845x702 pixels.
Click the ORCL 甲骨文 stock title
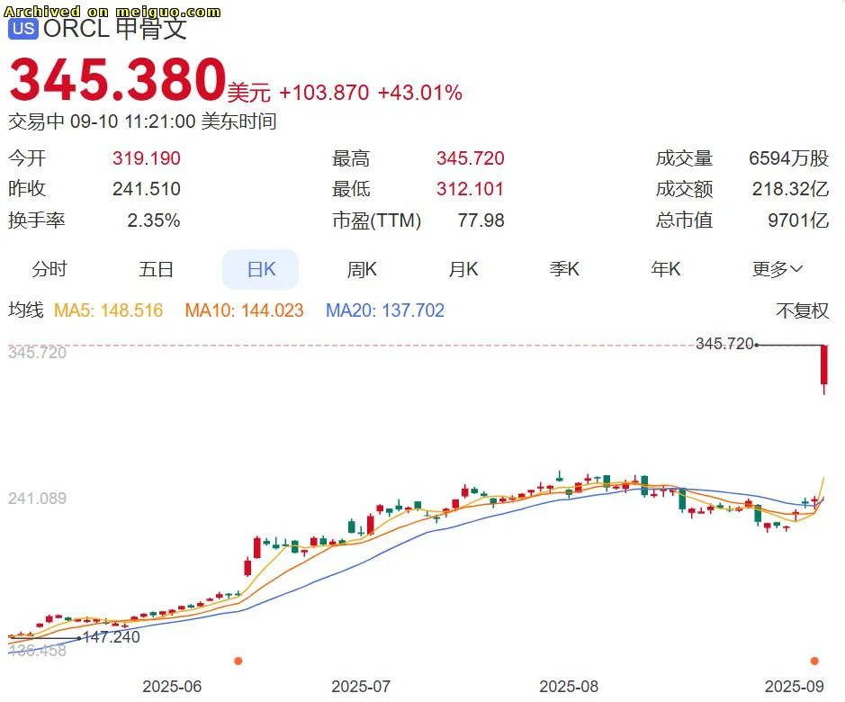pos(115,29)
